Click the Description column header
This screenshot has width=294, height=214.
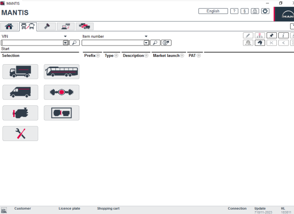pos(133,55)
